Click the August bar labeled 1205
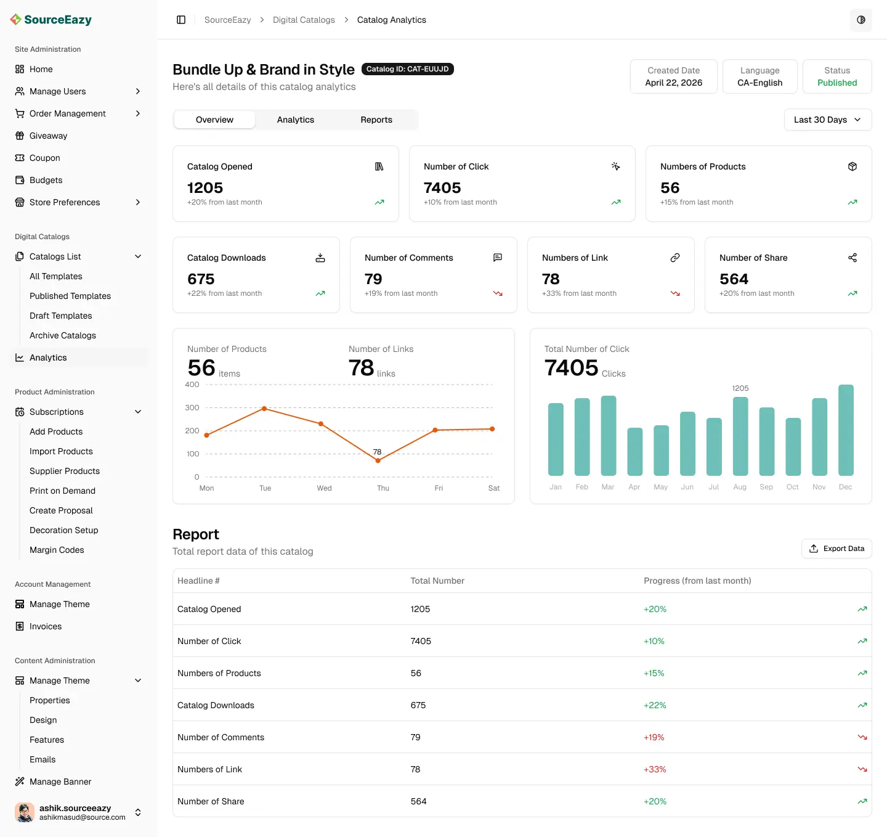Viewport: 887px width, 837px height. coord(740,436)
